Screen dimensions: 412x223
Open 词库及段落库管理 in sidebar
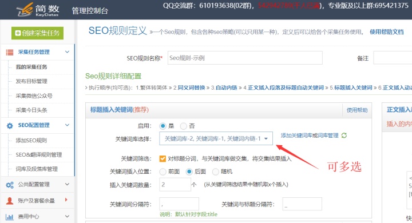point(37,169)
